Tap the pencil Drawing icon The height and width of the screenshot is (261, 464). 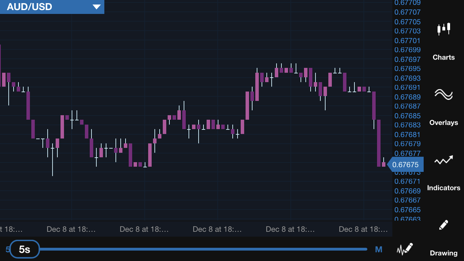pyautogui.click(x=443, y=225)
